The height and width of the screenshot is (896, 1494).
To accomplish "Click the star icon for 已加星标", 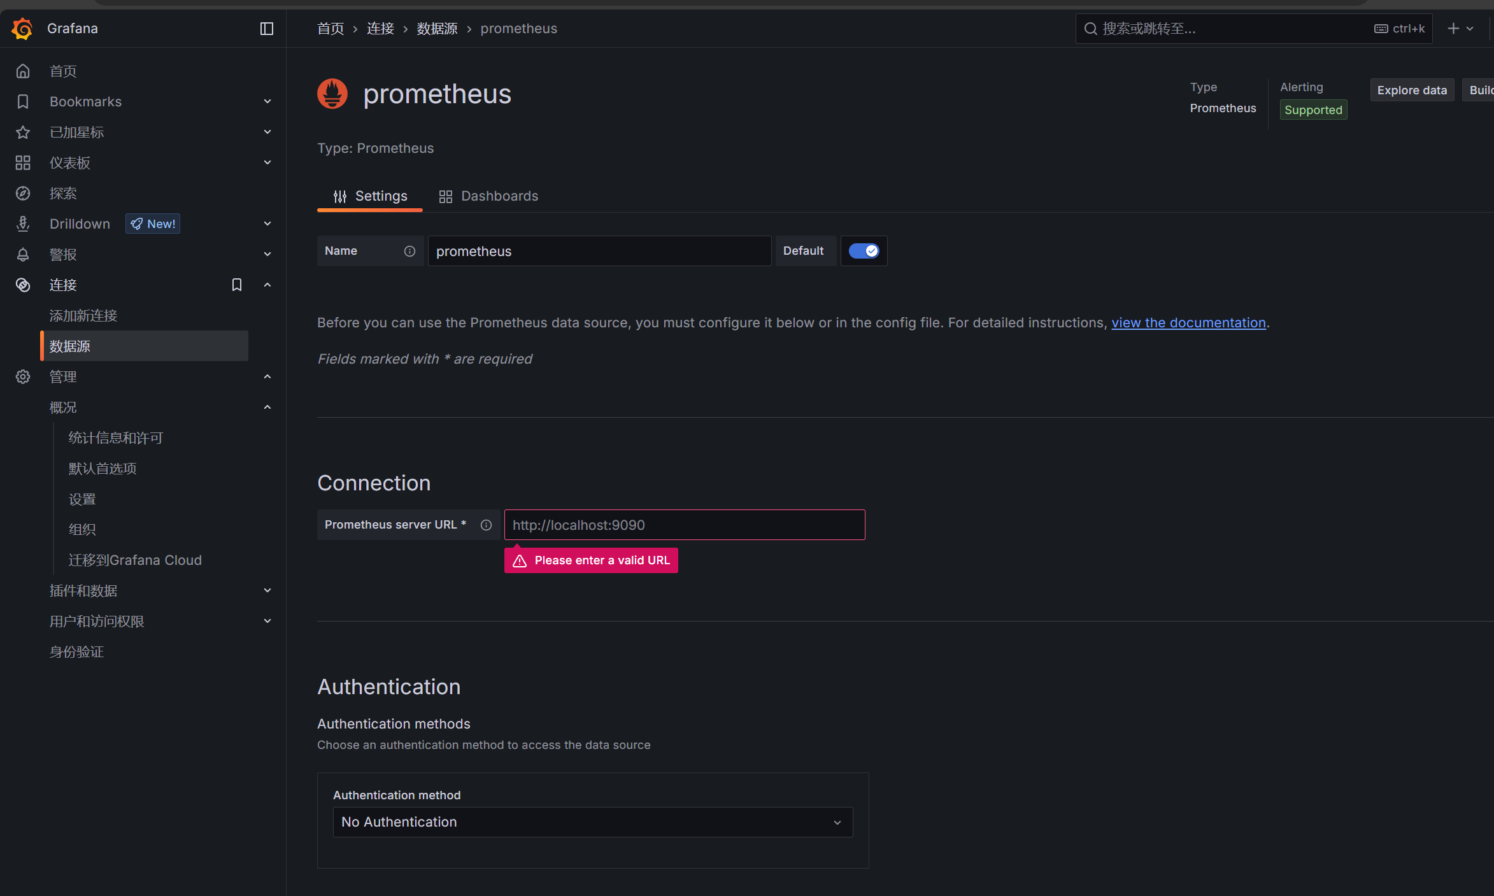I will pyautogui.click(x=23, y=132).
